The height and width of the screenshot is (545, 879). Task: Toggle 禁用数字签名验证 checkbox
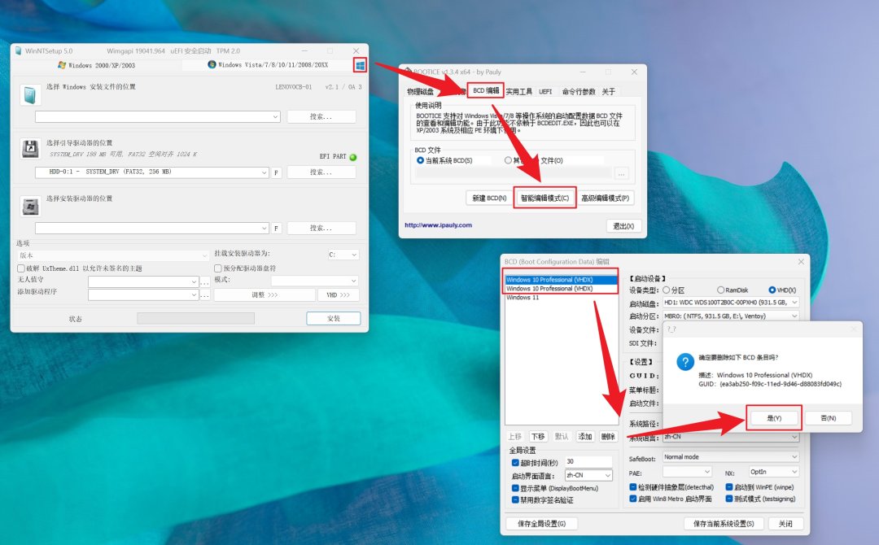coord(515,500)
